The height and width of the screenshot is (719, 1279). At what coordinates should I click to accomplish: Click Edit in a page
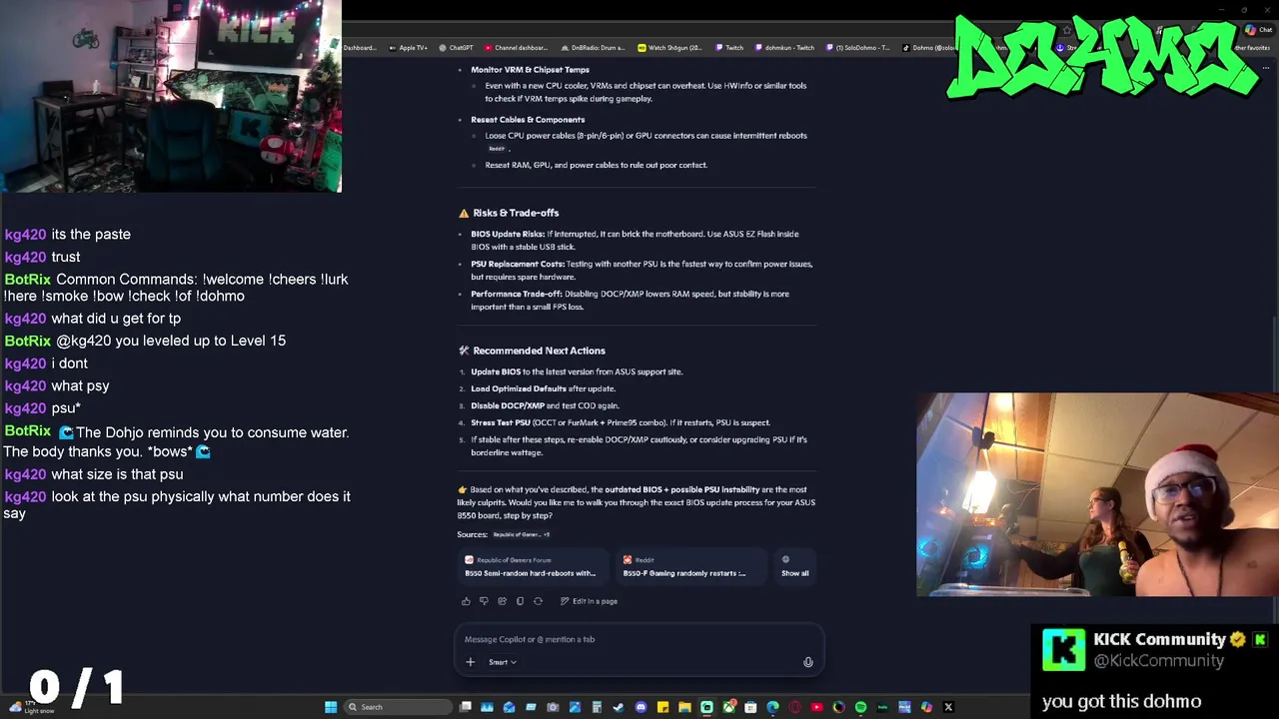tap(589, 601)
